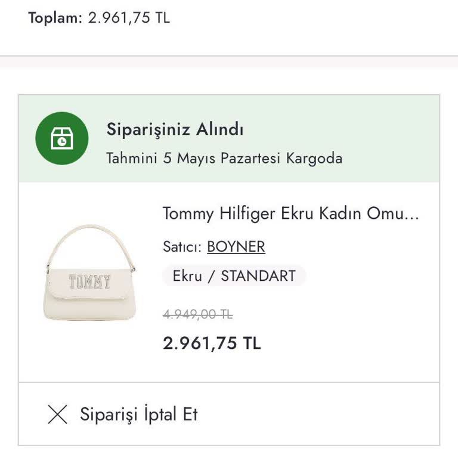
Task: Click the Siparişiniz Alındı status heading
Action: pos(175,129)
